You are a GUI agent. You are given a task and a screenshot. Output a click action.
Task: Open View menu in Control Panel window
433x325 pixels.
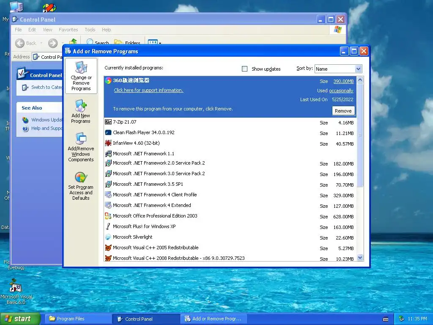click(47, 30)
